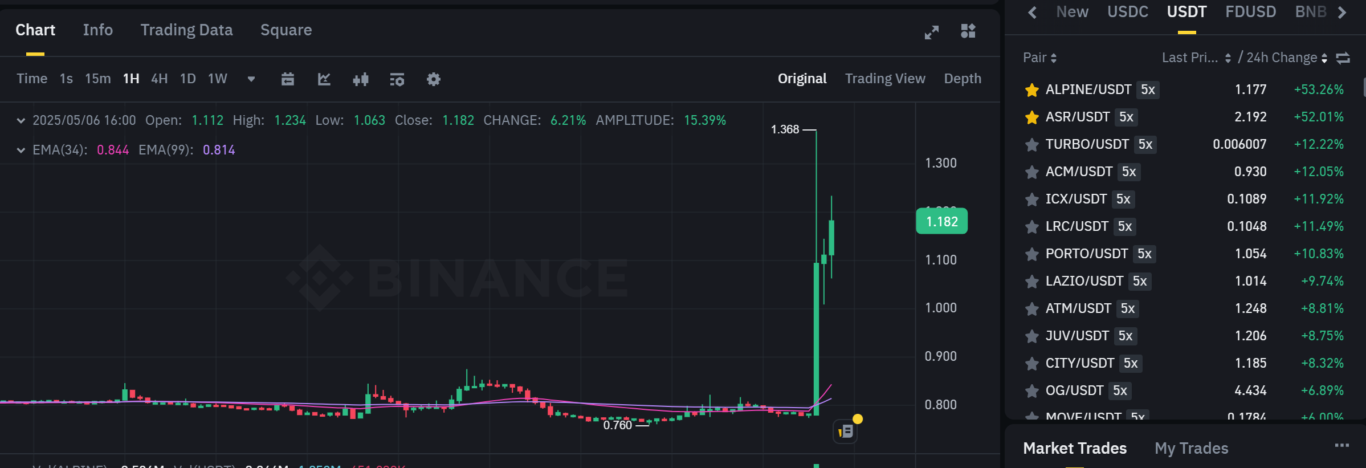Select the FDUSD market tab
The width and height of the screenshot is (1366, 468).
tap(1250, 12)
